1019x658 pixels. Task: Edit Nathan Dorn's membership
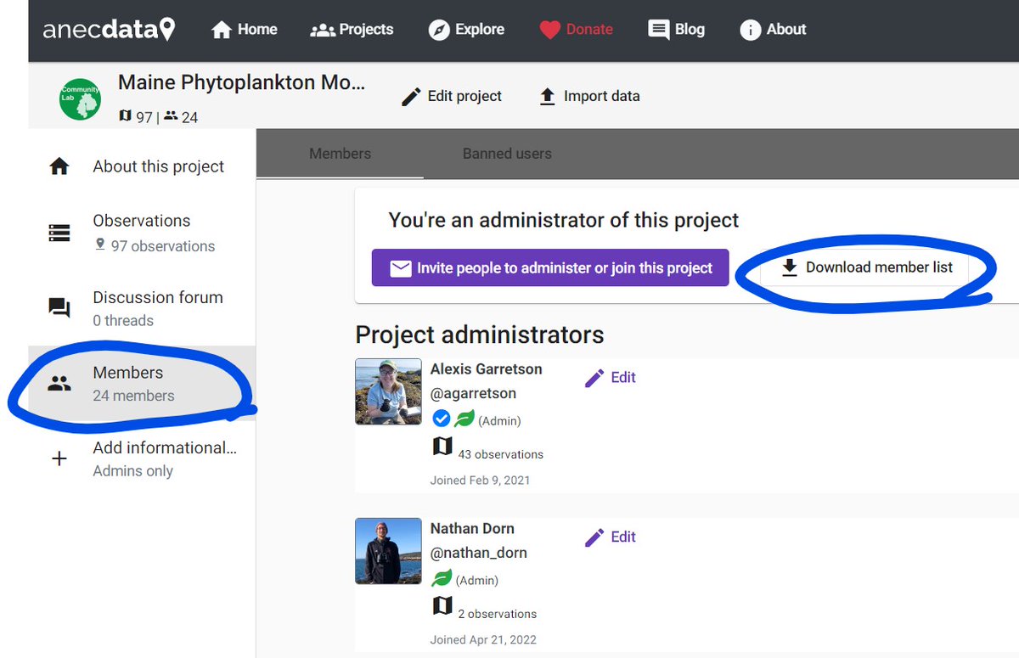(611, 537)
